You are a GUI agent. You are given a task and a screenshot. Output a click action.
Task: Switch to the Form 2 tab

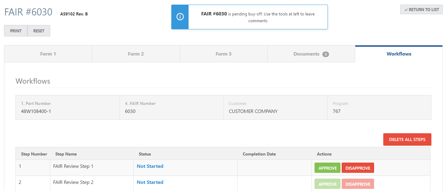pos(136,54)
